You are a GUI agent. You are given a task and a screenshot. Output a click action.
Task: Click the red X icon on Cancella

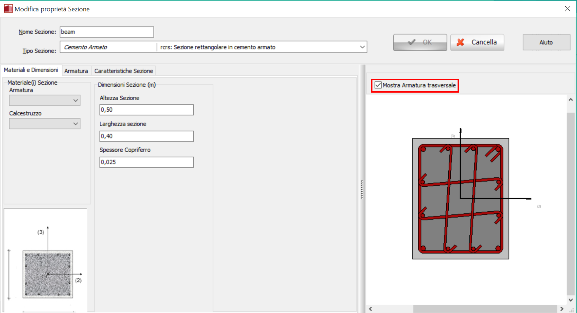tap(460, 42)
